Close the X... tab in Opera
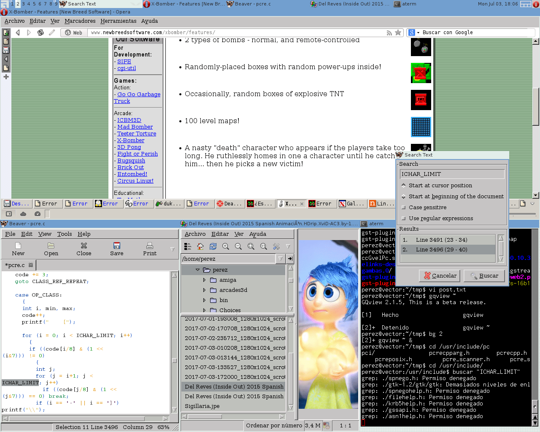The width and height of the screenshot is (540, 432). (302, 204)
